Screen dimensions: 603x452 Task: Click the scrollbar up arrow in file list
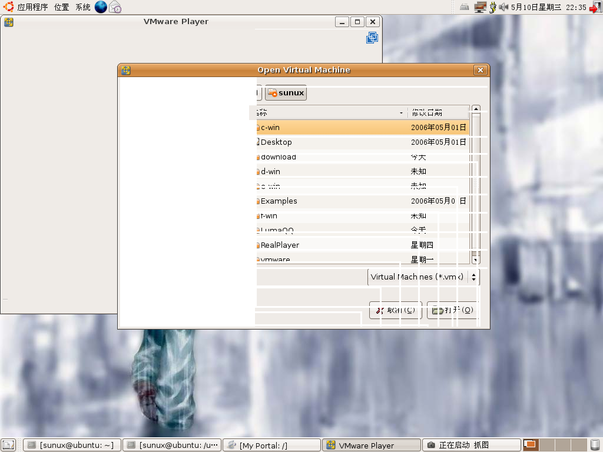476,109
